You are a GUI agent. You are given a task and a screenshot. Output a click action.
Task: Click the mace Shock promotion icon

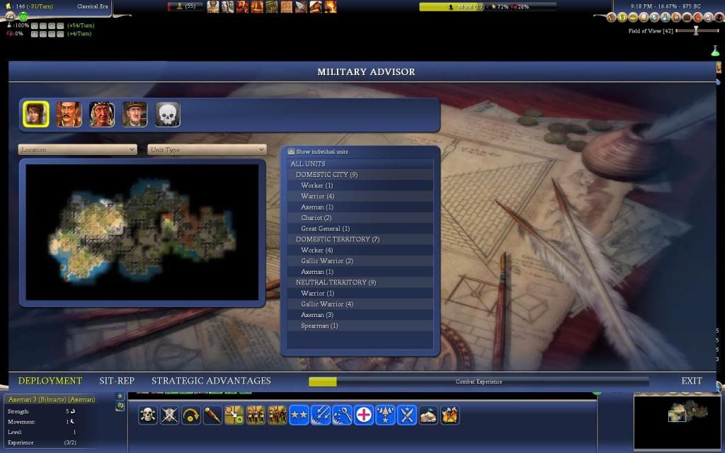click(x=342, y=415)
